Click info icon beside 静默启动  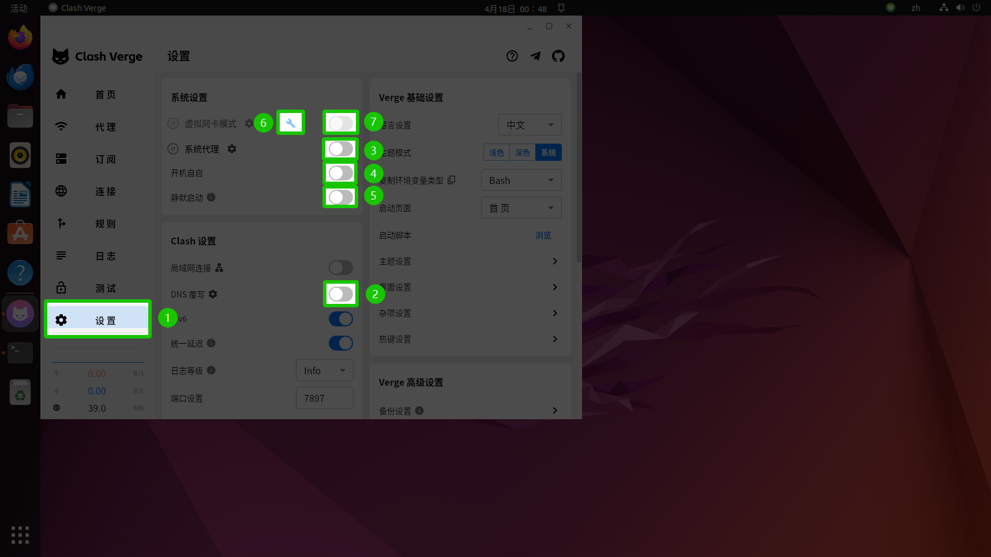pyautogui.click(x=211, y=197)
